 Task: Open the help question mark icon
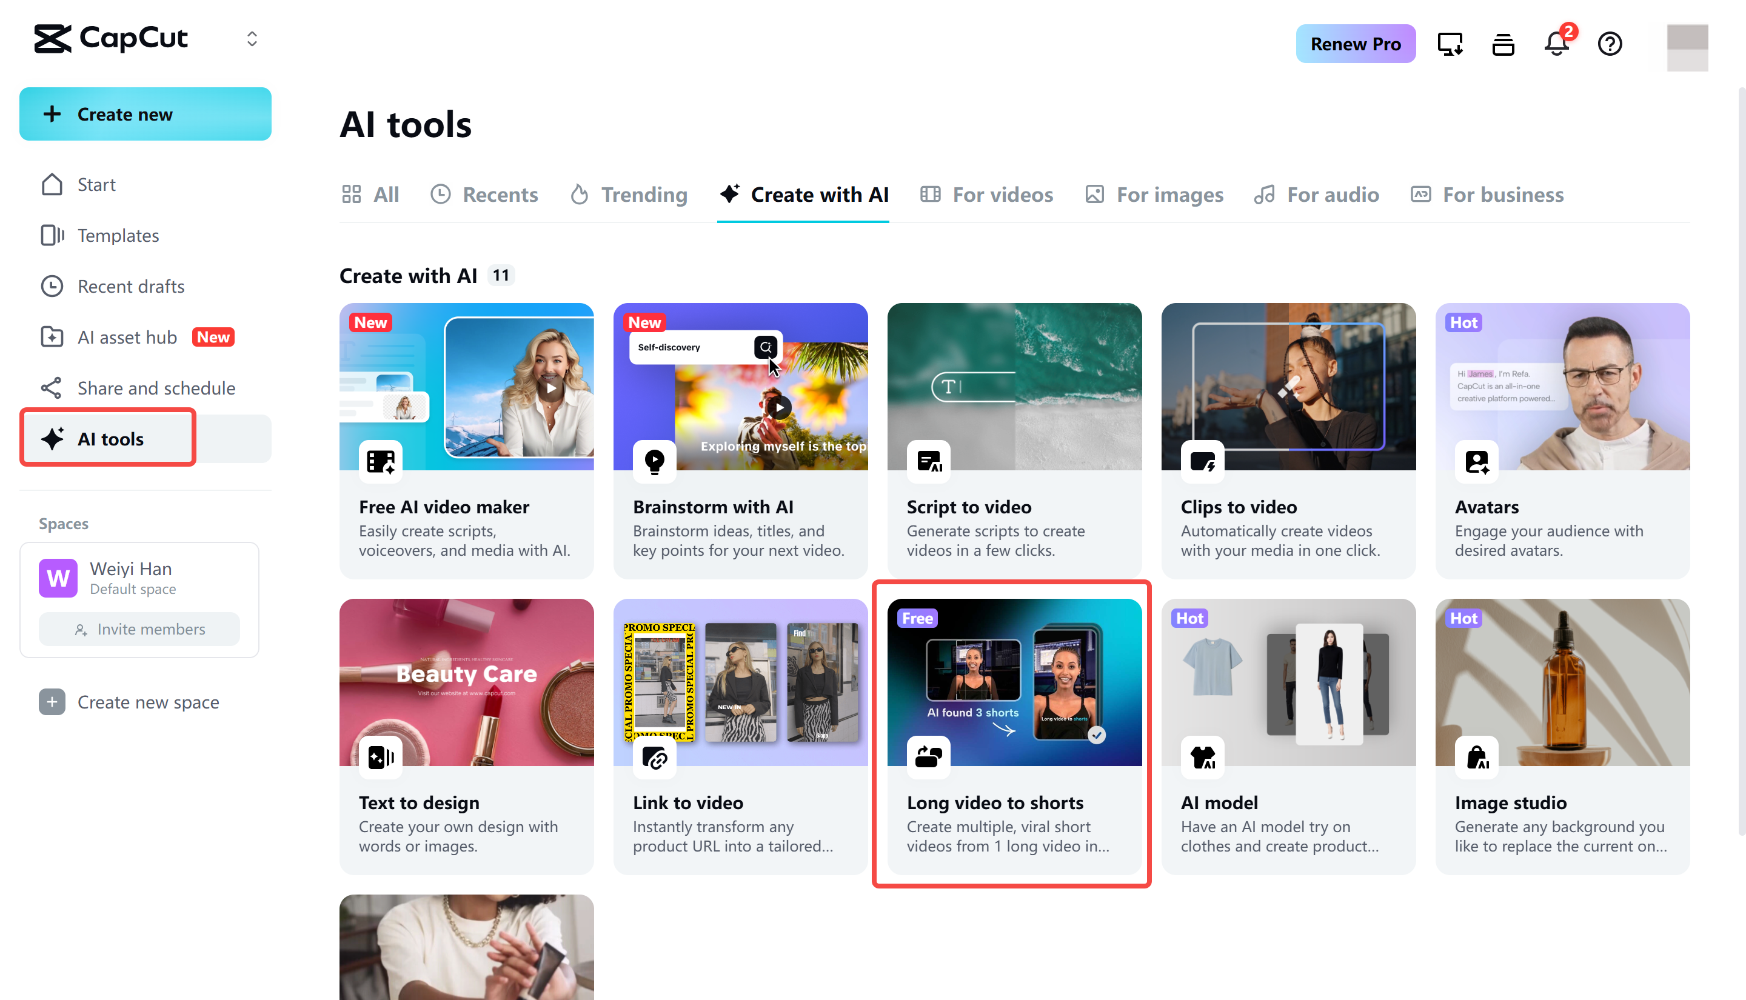pyautogui.click(x=1610, y=43)
